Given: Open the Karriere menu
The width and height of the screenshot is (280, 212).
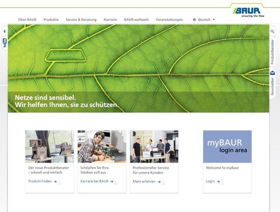Looking at the screenshot, I should (x=110, y=20).
